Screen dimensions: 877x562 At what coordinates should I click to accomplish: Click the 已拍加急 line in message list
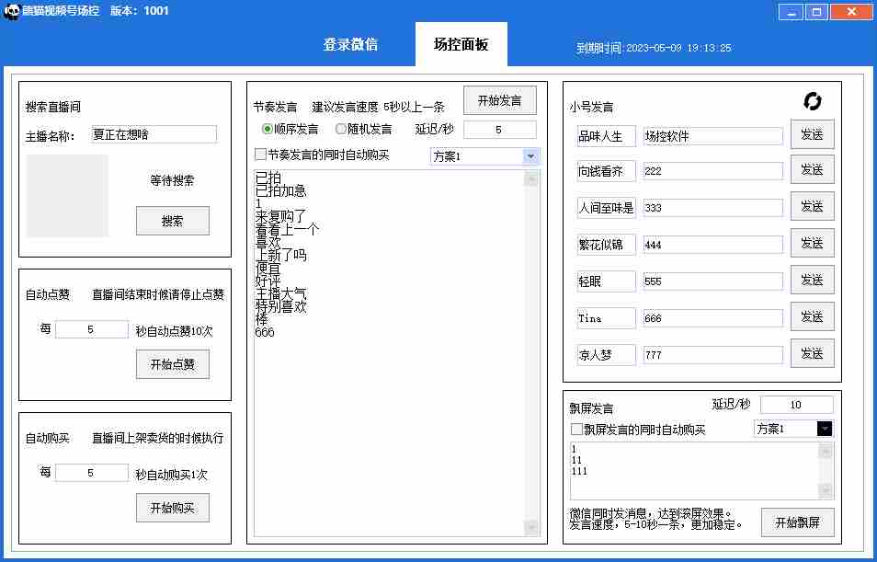coord(280,191)
